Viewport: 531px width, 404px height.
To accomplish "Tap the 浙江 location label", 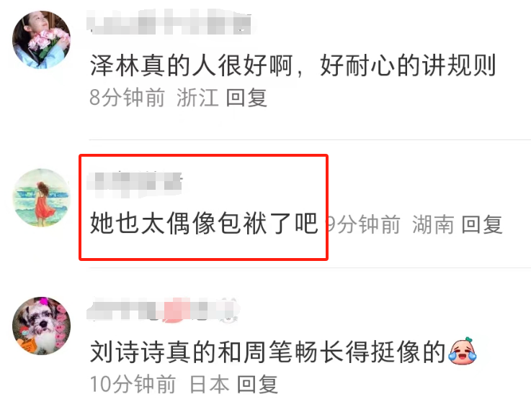I will (x=197, y=98).
